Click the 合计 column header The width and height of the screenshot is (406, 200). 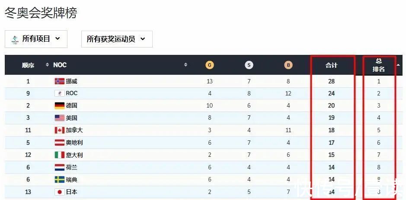[331, 65]
